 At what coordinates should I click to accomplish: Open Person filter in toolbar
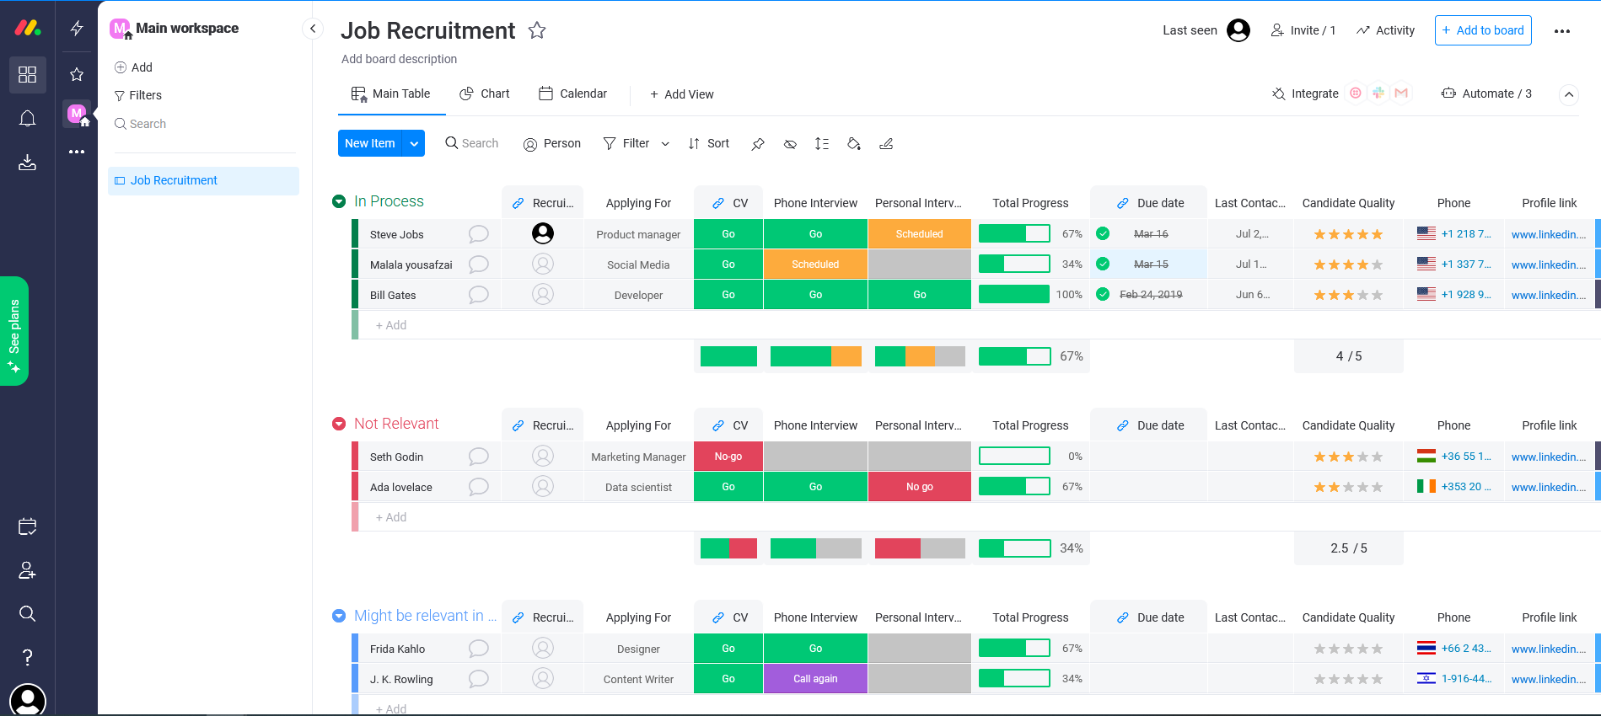coord(552,144)
